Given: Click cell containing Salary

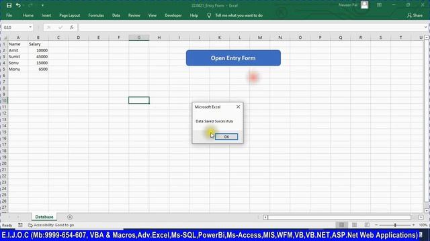Looking at the screenshot, I should coord(38,44).
